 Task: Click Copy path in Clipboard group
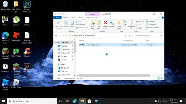point(80,25)
